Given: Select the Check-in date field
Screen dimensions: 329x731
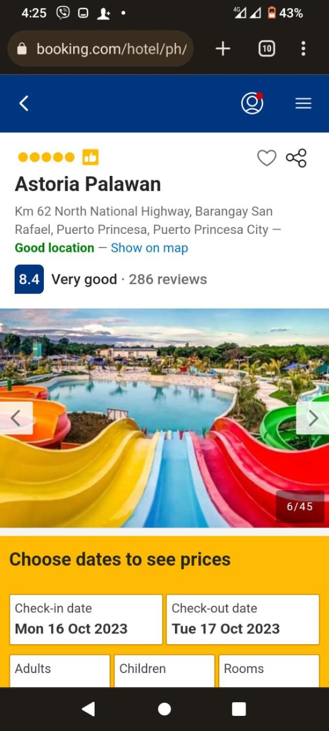Looking at the screenshot, I should (86, 619).
